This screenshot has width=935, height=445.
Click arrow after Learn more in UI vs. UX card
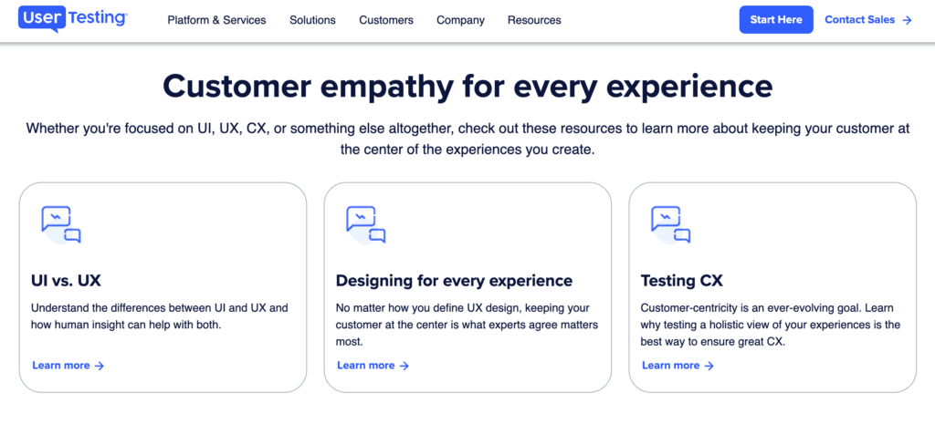tap(100, 366)
